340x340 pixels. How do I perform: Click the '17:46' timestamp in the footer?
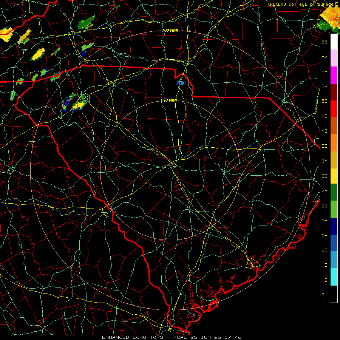(233, 337)
